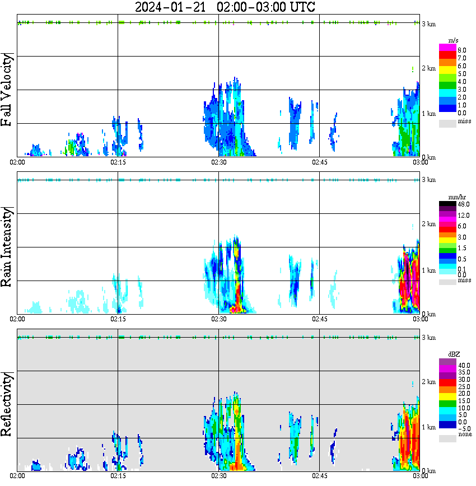This screenshot has height=486, width=476.
Task: Pick the orange 20.0 dBZ reflectivity swatch
Action: point(447,390)
